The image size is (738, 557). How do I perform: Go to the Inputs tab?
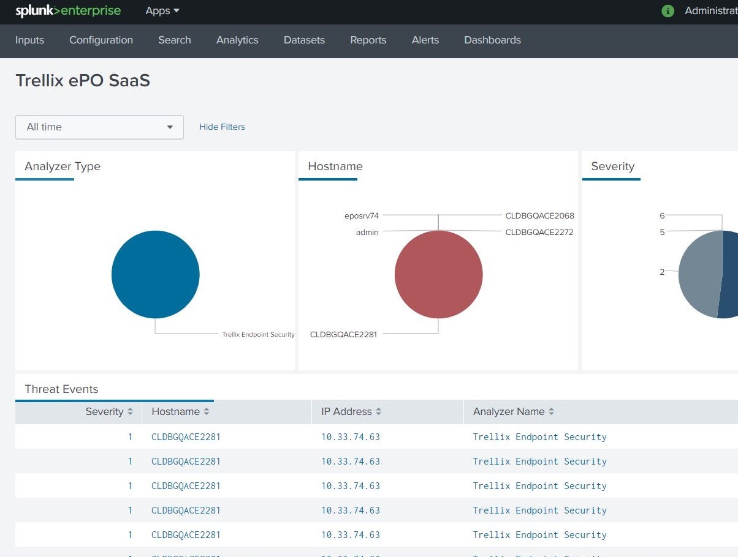pos(29,40)
